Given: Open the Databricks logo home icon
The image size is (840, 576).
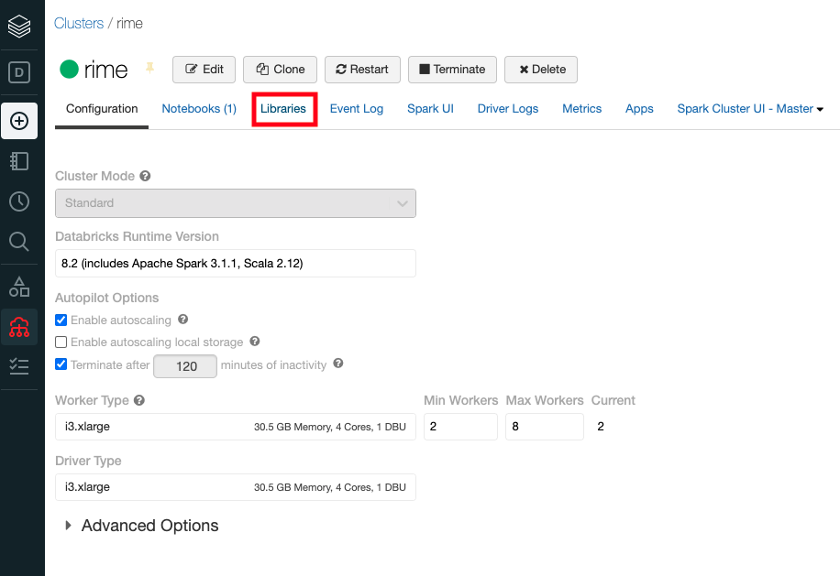Looking at the screenshot, I should point(19,26).
